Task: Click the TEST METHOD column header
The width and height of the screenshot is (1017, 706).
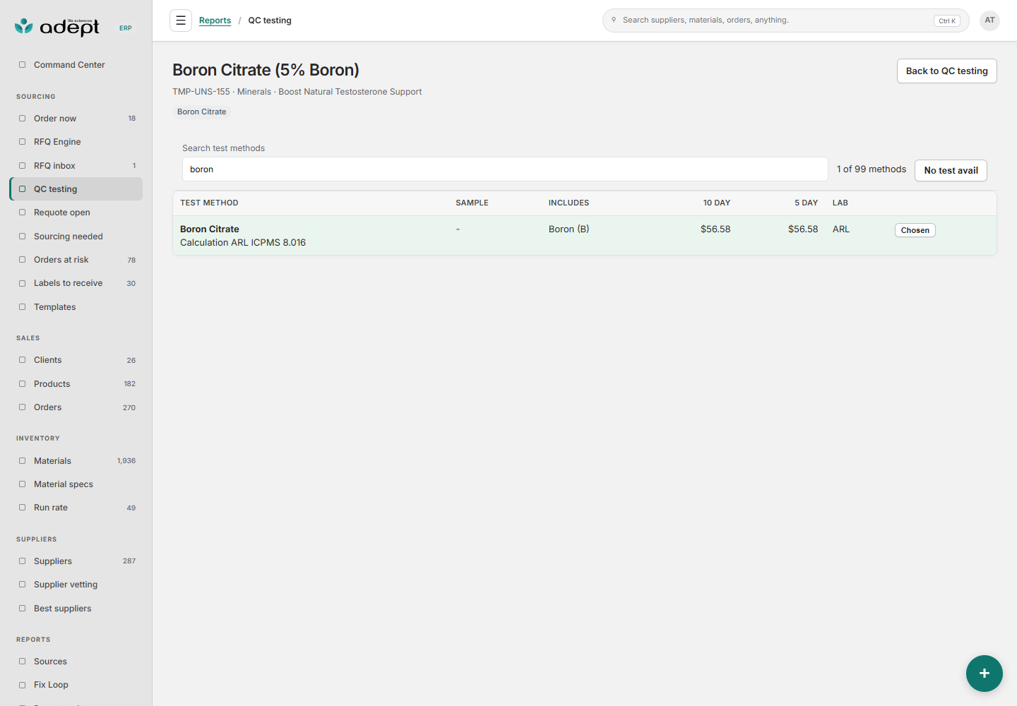Action: tap(209, 203)
